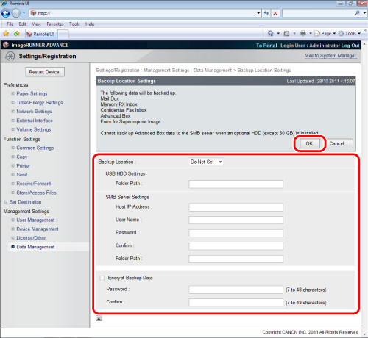Click the USB HDD Folder Path field
The image size is (368, 338).
[x=236, y=184]
